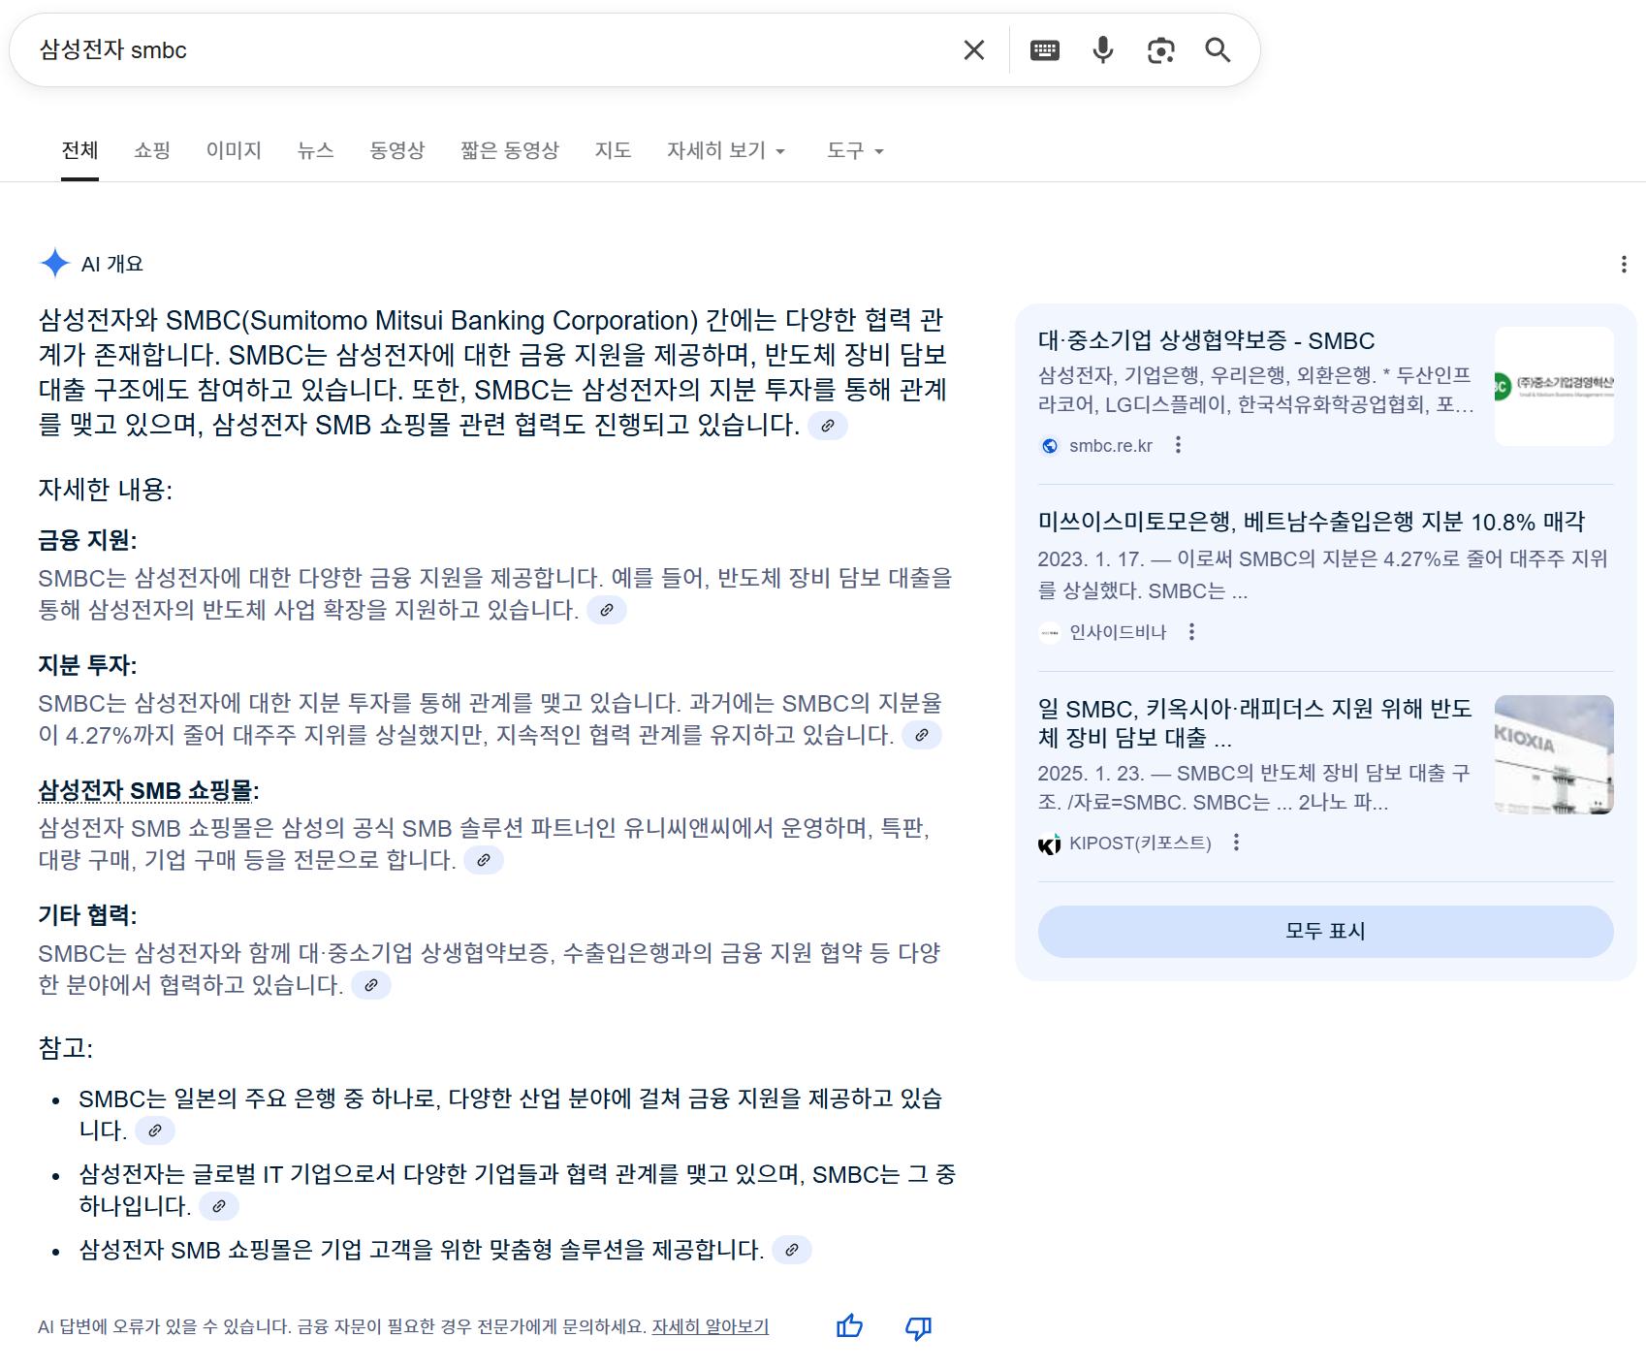Open 대·중소기업 상생협약보증 - SMBC result
This screenshot has width=1646, height=1369.
click(x=1206, y=341)
